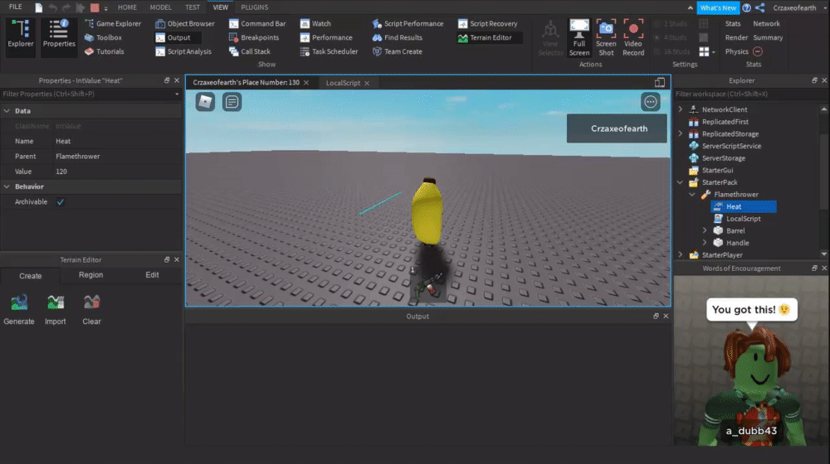
Task: Select the Edit tab in Terrain Editor
Action: 153,275
